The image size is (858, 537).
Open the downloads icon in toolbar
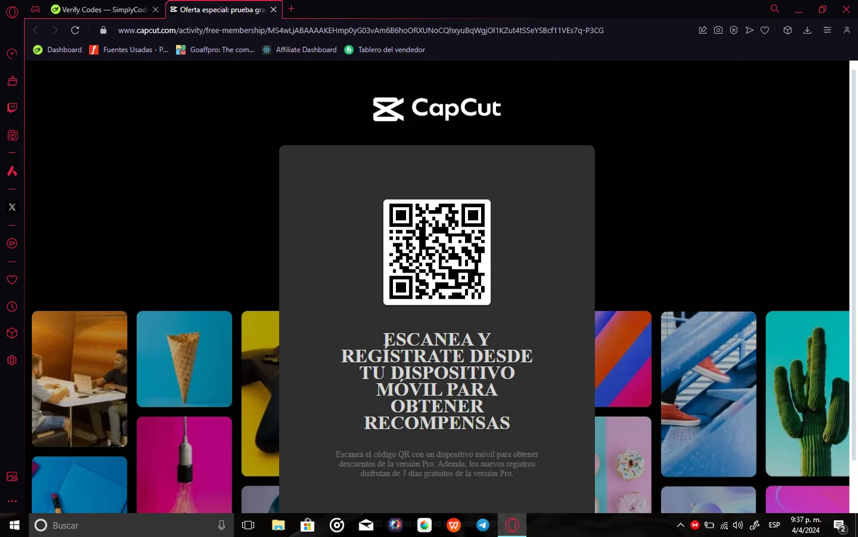click(x=807, y=30)
